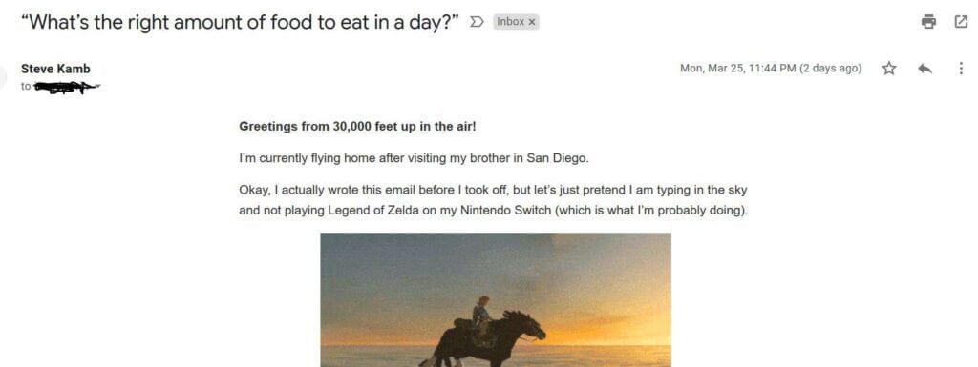The image size is (978, 367).
Task: Click the Mon, Mar 25, 11:44 PM timestamp
Action: point(738,69)
